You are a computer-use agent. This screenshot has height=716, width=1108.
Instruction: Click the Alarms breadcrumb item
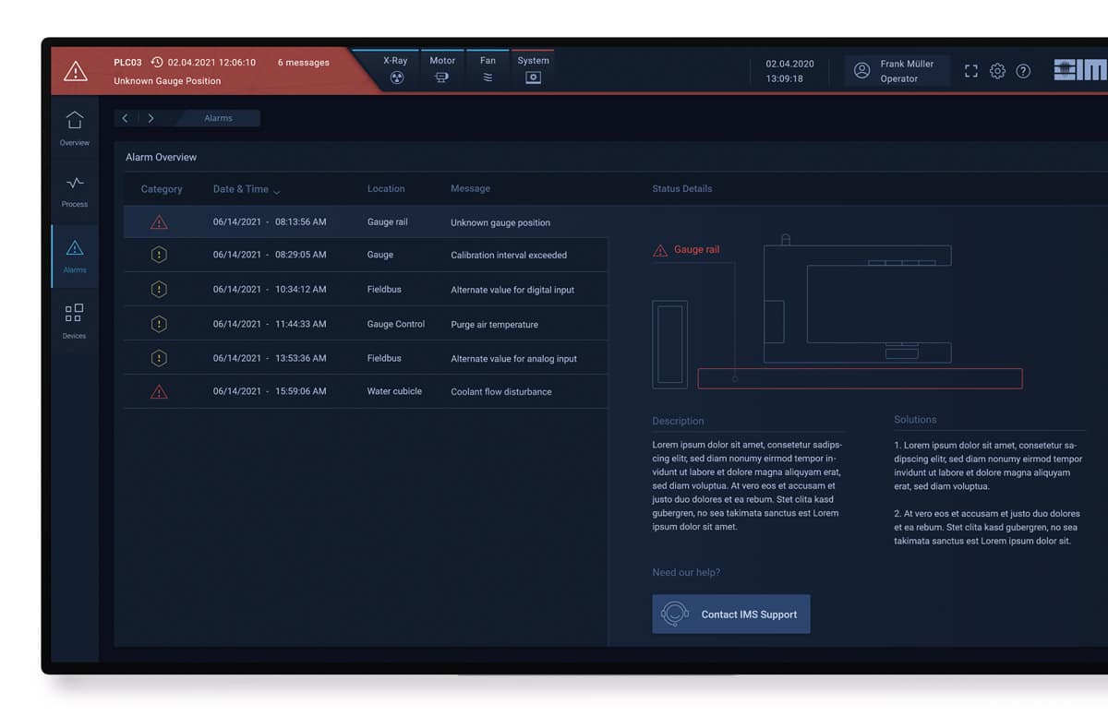pyautogui.click(x=219, y=118)
